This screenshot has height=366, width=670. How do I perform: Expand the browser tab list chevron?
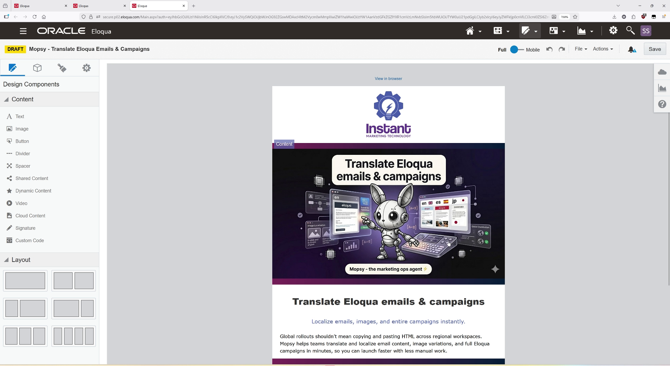(x=618, y=6)
